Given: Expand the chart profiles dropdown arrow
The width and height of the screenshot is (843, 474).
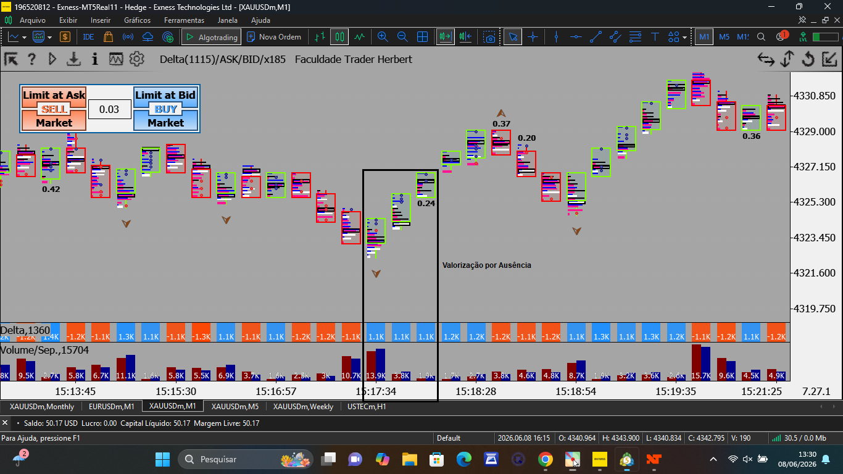Looking at the screenshot, I should coord(49,37).
